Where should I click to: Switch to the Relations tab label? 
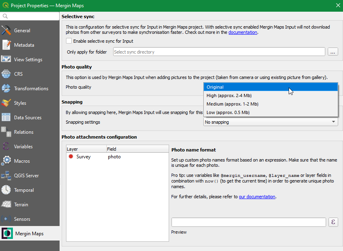click(x=24, y=132)
